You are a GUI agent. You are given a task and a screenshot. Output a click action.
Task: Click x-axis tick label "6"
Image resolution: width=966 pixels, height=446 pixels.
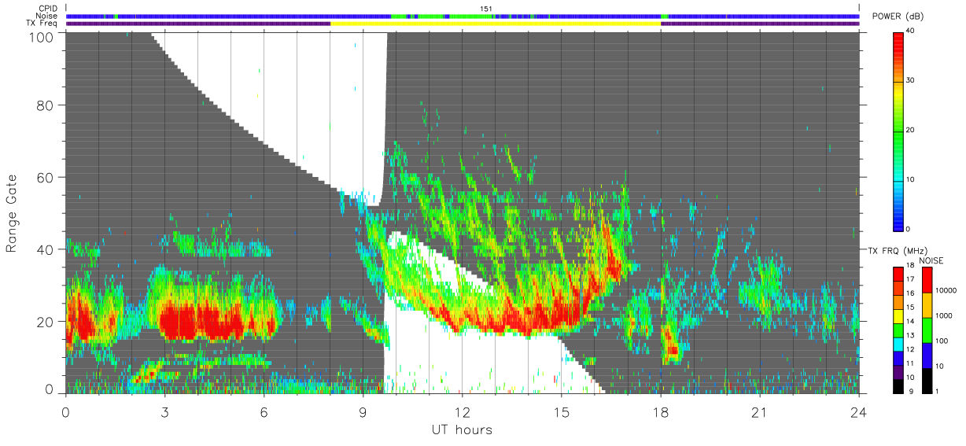pos(264,412)
